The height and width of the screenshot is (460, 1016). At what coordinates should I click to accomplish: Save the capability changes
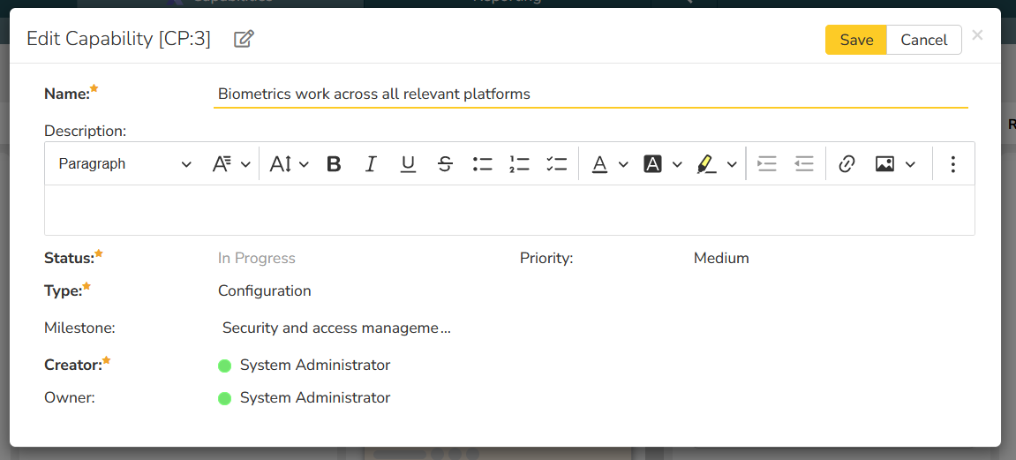[855, 40]
